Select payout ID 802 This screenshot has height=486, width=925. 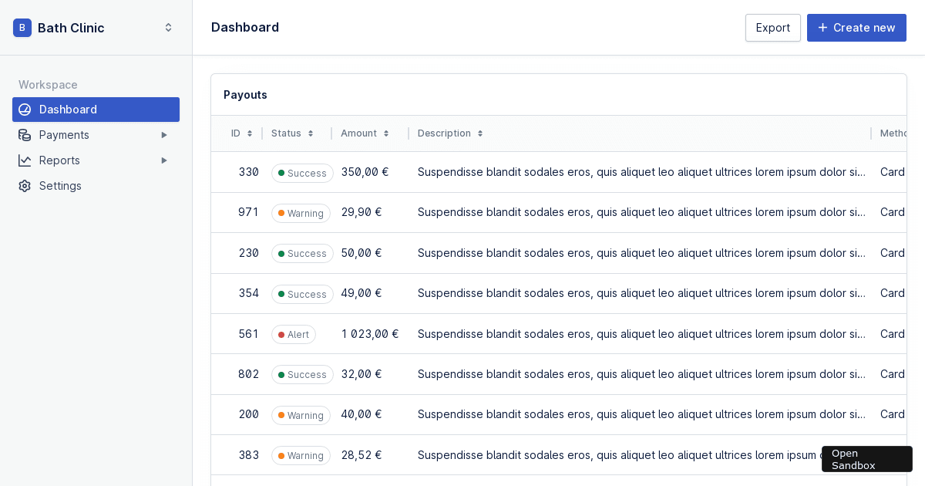(x=248, y=374)
